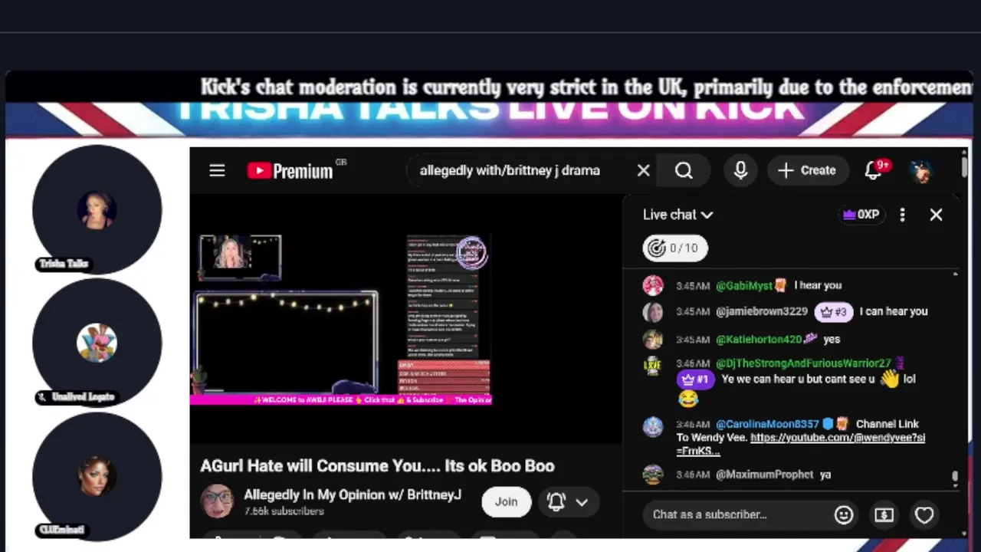Go to YouTube Premium home logo
This screenshot has height=552, width=981.
click(x=290, y=170)
